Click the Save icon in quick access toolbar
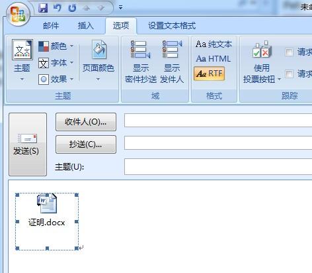312x273 pixels. pos(43,8)
